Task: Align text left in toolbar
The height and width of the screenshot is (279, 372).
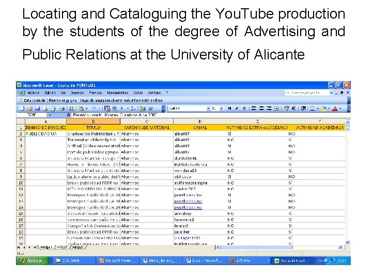Action: coord(254,109)
